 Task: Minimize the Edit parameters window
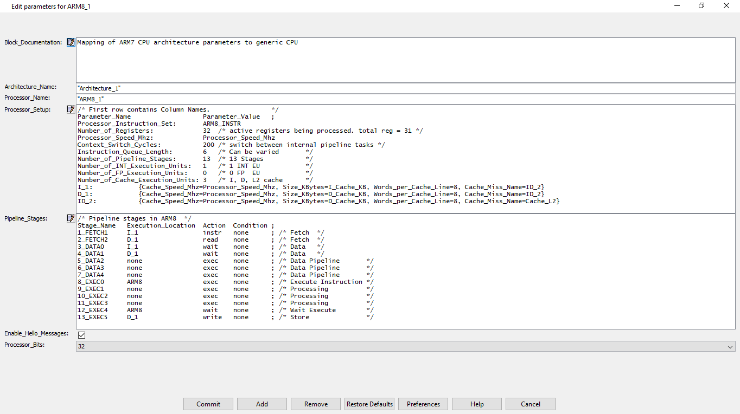click(x=677, y=5)
